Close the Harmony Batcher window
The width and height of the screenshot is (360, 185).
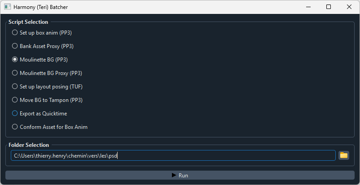pos(349,7)
